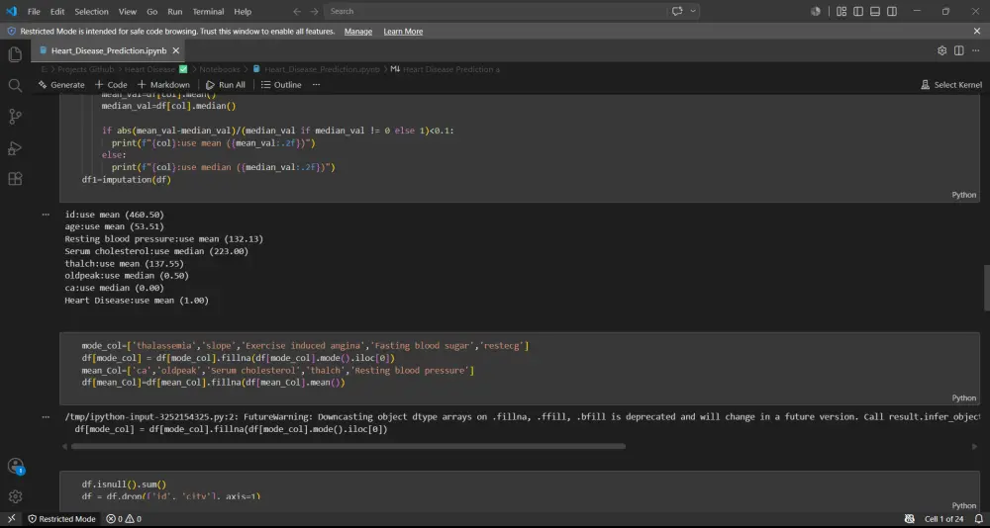Image resolution: width=990 pixels, height=528 pixels.
Task: Toggle the primary side bar
Action: click(x=858, y=11)
